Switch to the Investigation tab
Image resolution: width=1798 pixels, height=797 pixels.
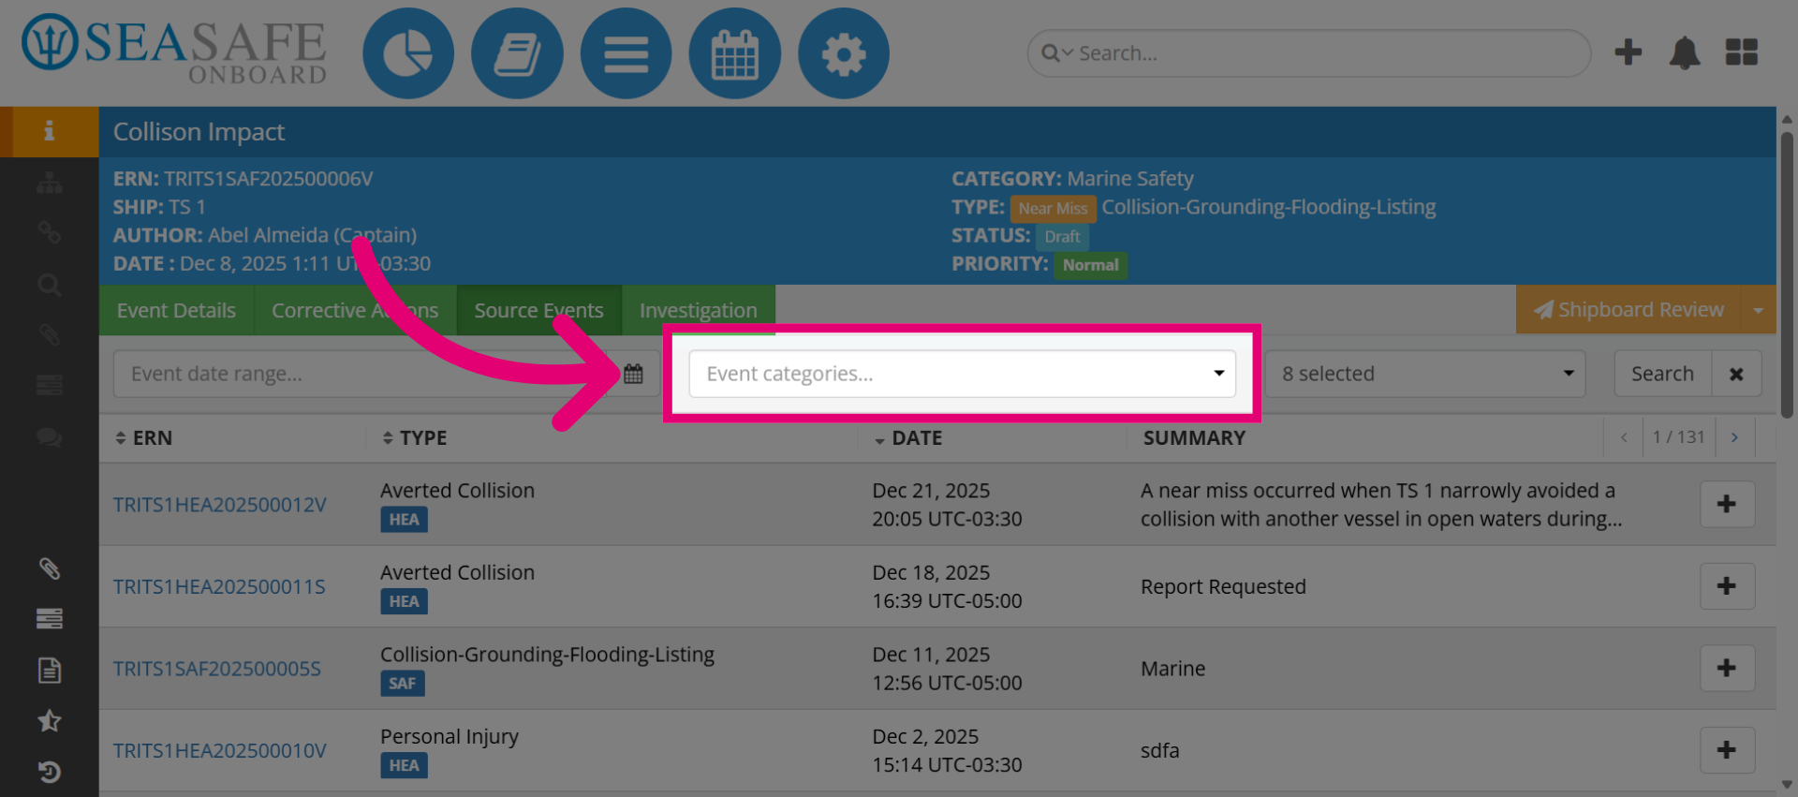(x=699, y=310)
